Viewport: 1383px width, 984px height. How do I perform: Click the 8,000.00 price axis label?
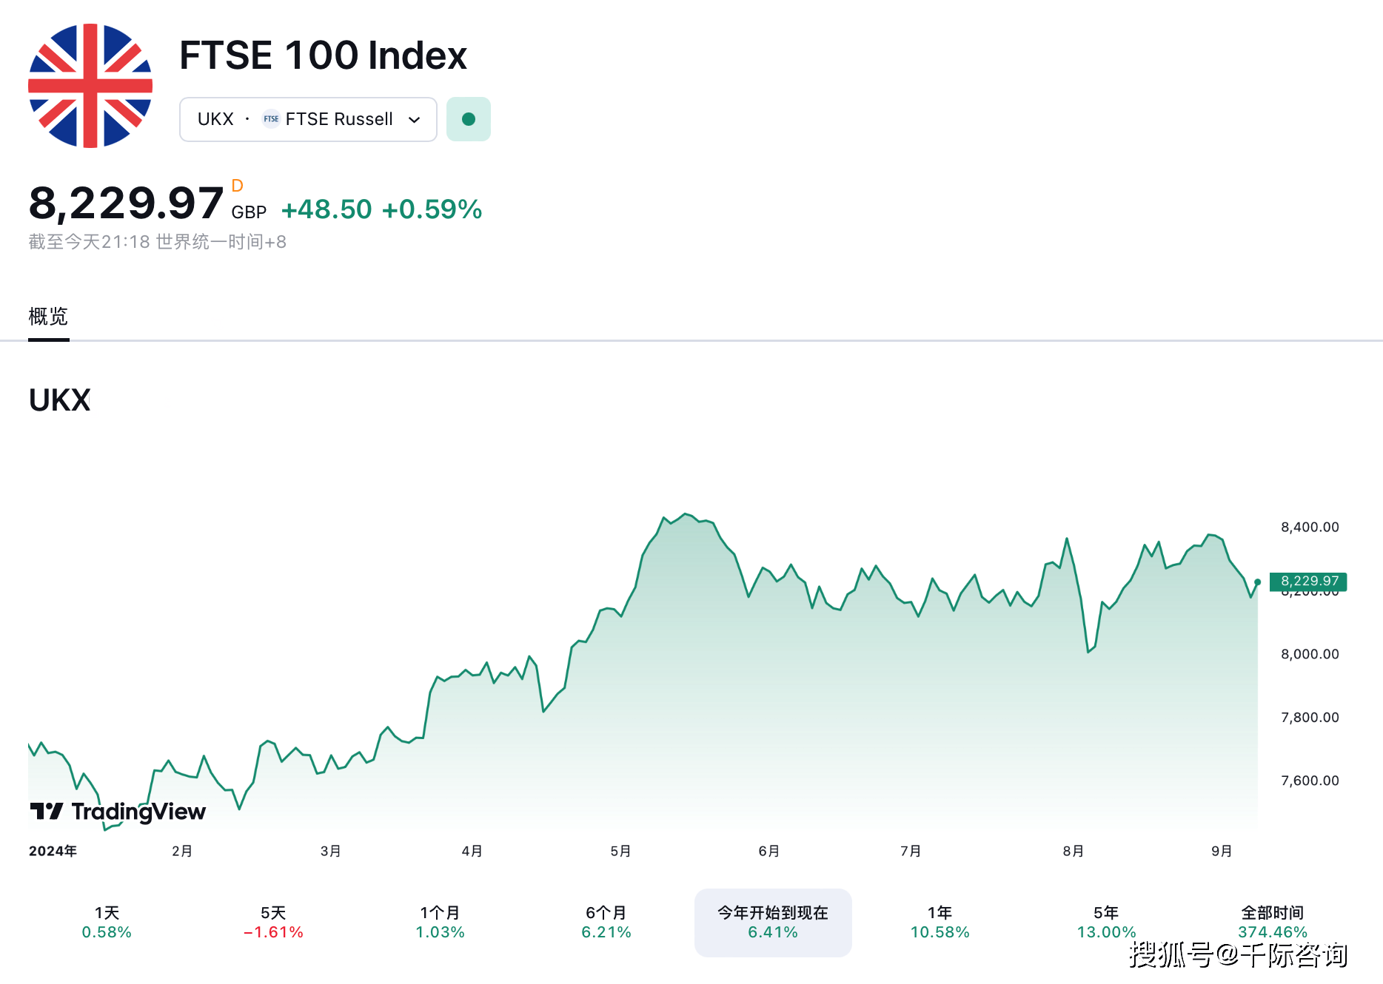(1310, 654)
